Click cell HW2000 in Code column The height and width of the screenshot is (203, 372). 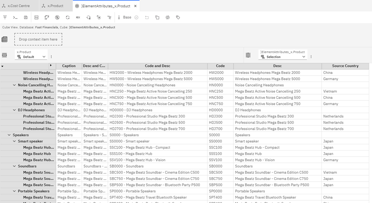tap(220, 73)
